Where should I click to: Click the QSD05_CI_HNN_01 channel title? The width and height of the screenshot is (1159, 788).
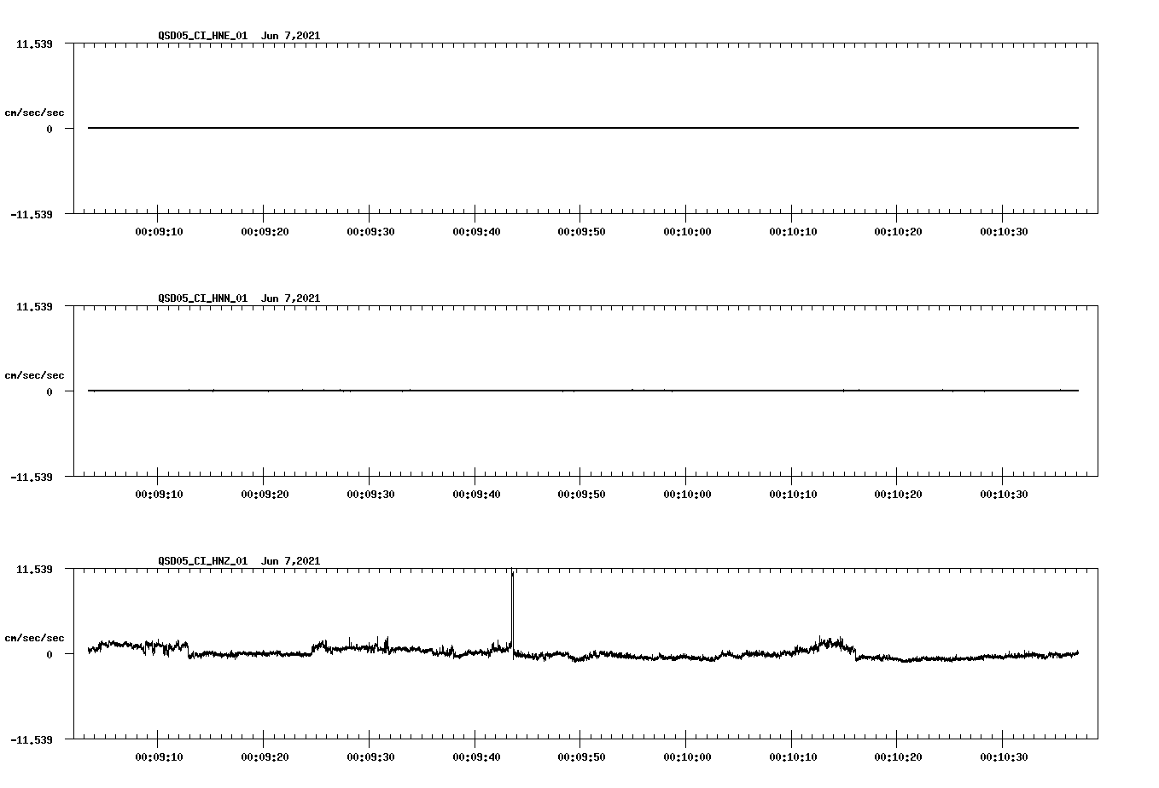click(203, 298)
